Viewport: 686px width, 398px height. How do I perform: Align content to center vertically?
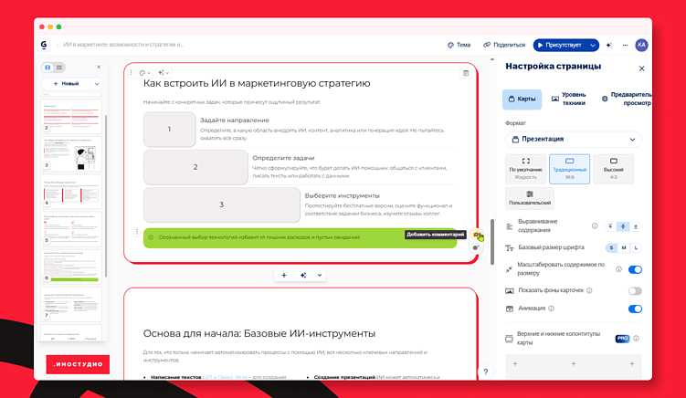point(623,226)
